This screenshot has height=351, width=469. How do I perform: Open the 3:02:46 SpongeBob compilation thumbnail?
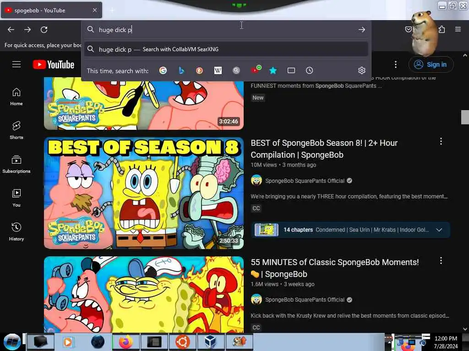click(x=144, y=103)
